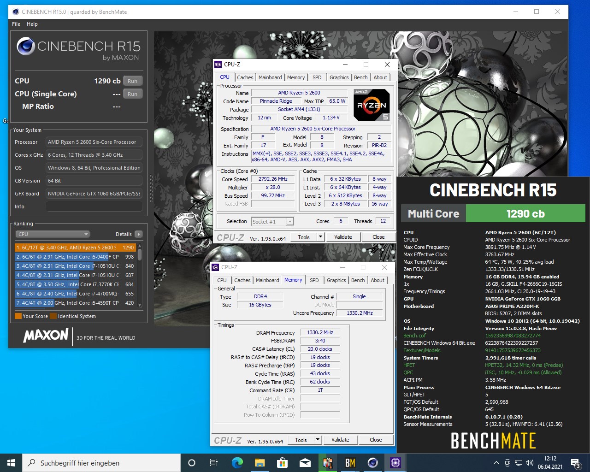Click Tools button in lower CPU-Z
Image resolution: width=590 pixels, height=472 pixels.
click(x=301, y=440)
